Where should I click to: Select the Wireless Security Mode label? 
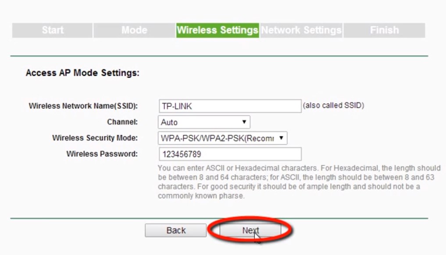pos(95,138)
